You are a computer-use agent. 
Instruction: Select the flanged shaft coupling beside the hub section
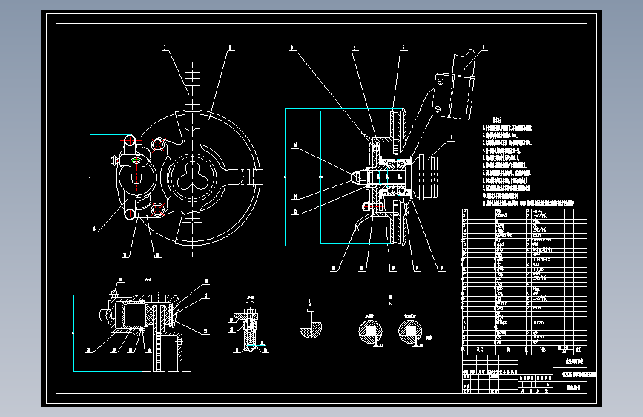pyautogui.click(x=426, y=177)
